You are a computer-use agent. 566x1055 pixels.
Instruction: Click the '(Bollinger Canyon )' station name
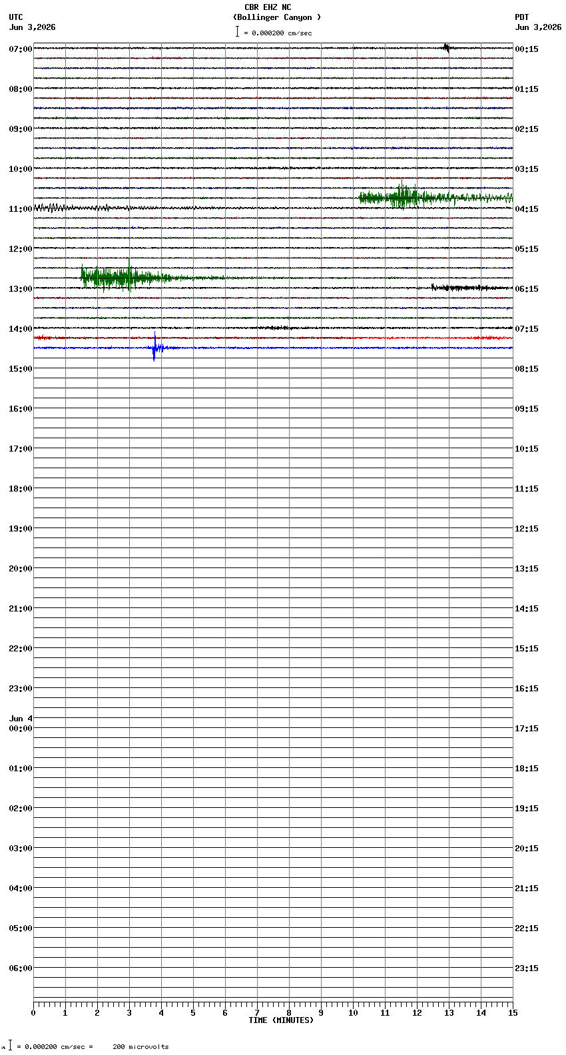(x=277, y=17)
